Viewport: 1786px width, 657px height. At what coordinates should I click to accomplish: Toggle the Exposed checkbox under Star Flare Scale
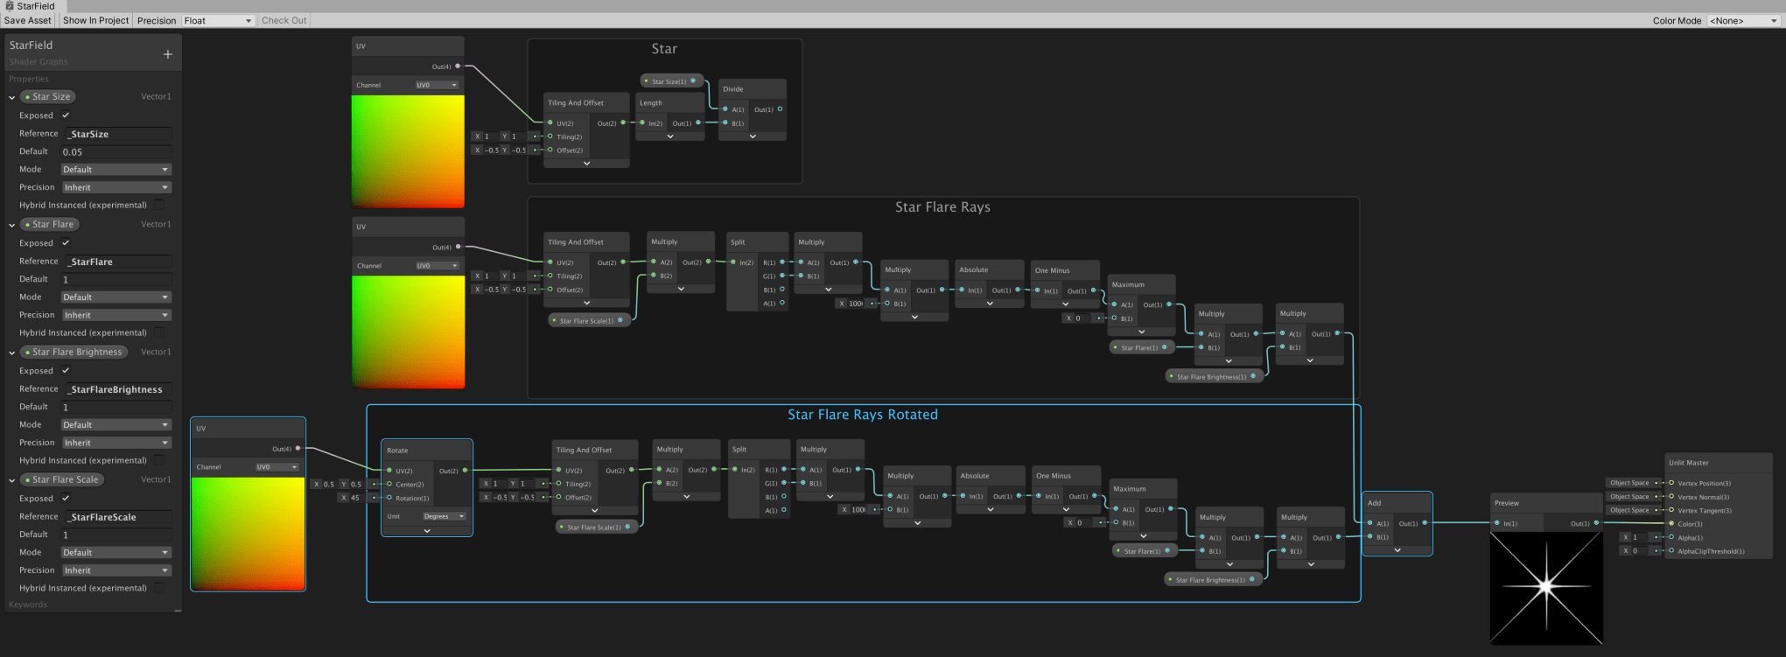coord(66,499)
